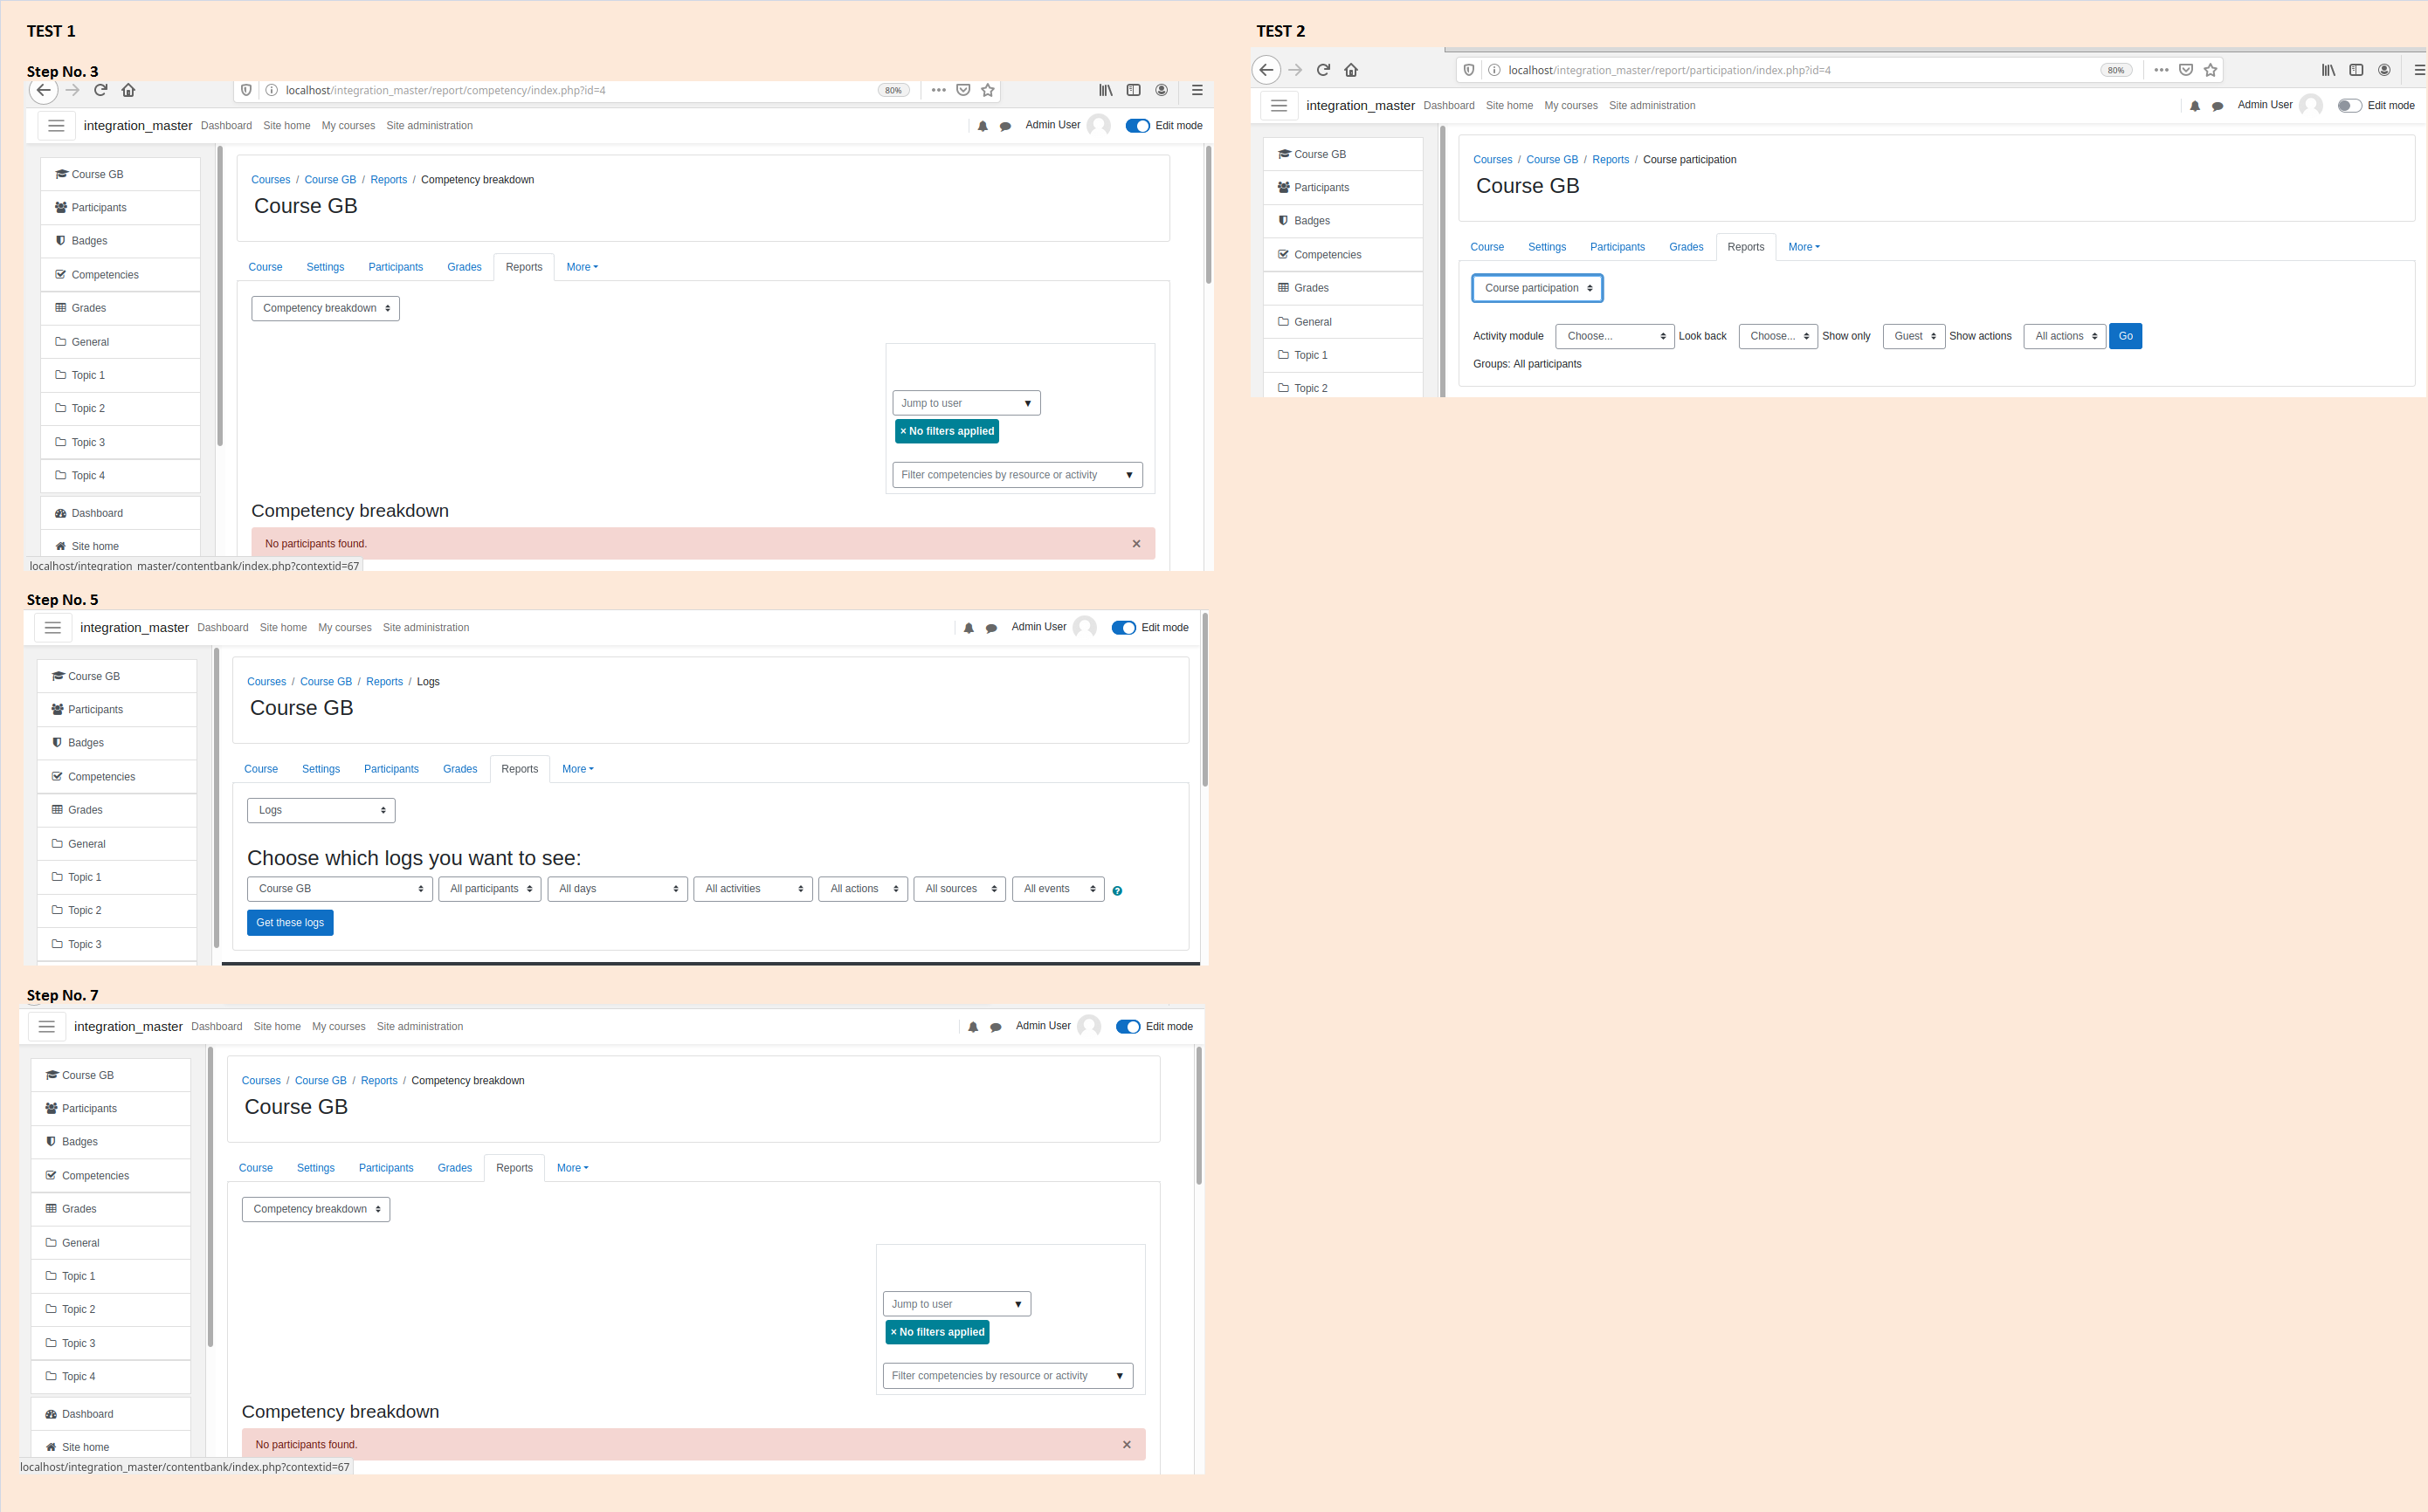This screenshot has width=2428, height=1512.
Task: Click No filters applied tag in Step No. 3
Action: [948, 432]
